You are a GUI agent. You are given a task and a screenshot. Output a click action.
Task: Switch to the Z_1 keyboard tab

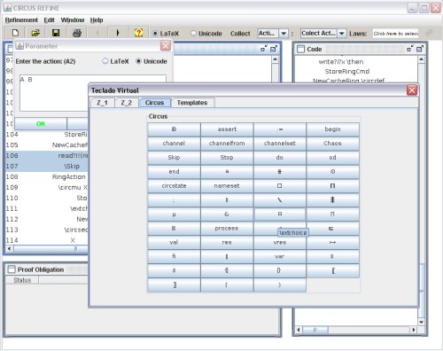[103, 103]
